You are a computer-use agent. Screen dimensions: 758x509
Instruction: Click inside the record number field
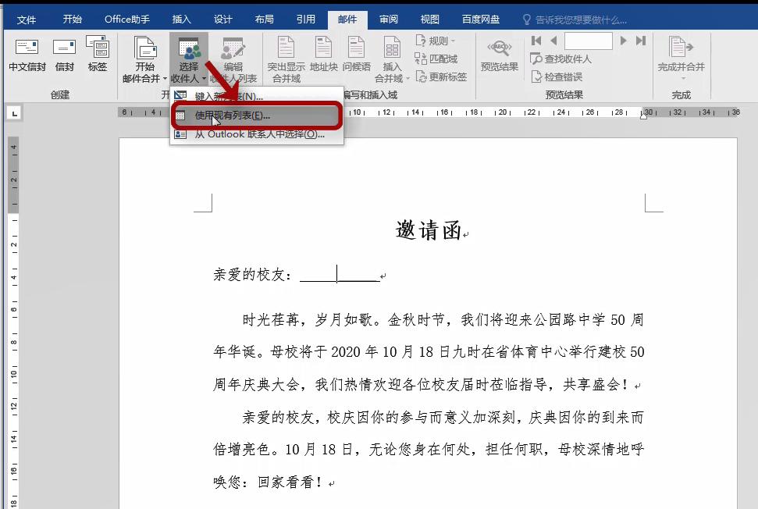coord(588,41)
